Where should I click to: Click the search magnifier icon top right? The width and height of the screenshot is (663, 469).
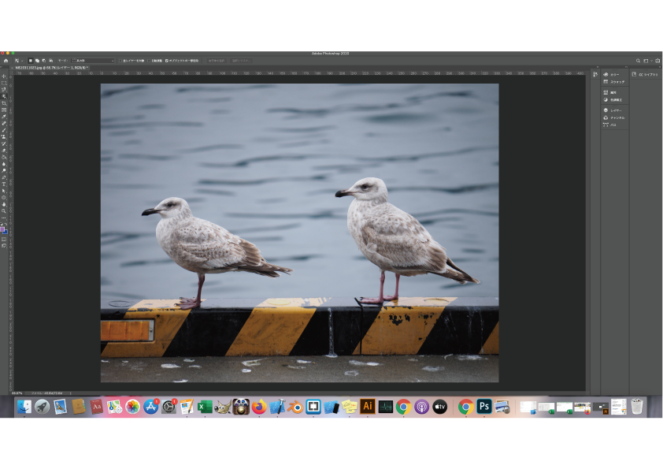(x=638, y=60)
